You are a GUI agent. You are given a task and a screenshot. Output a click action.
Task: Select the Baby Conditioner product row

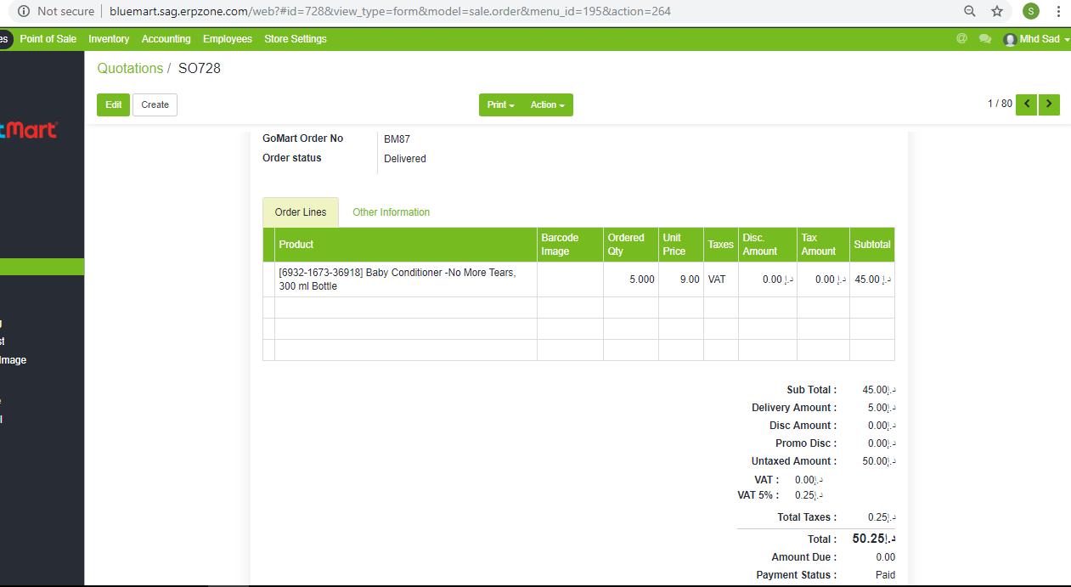[x=578, y=279]
